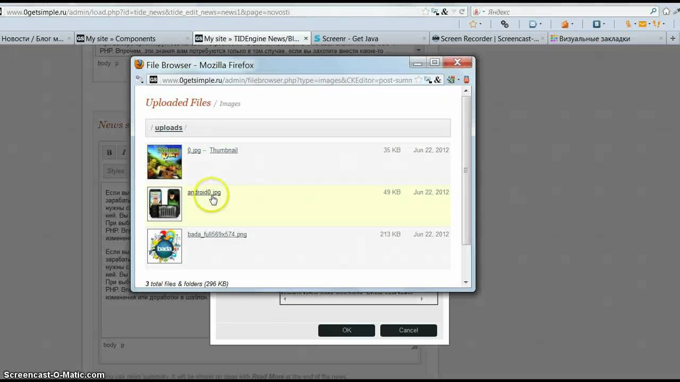Click Cancel in the image dialog
The image size is (680, 382).
point(409,330)
